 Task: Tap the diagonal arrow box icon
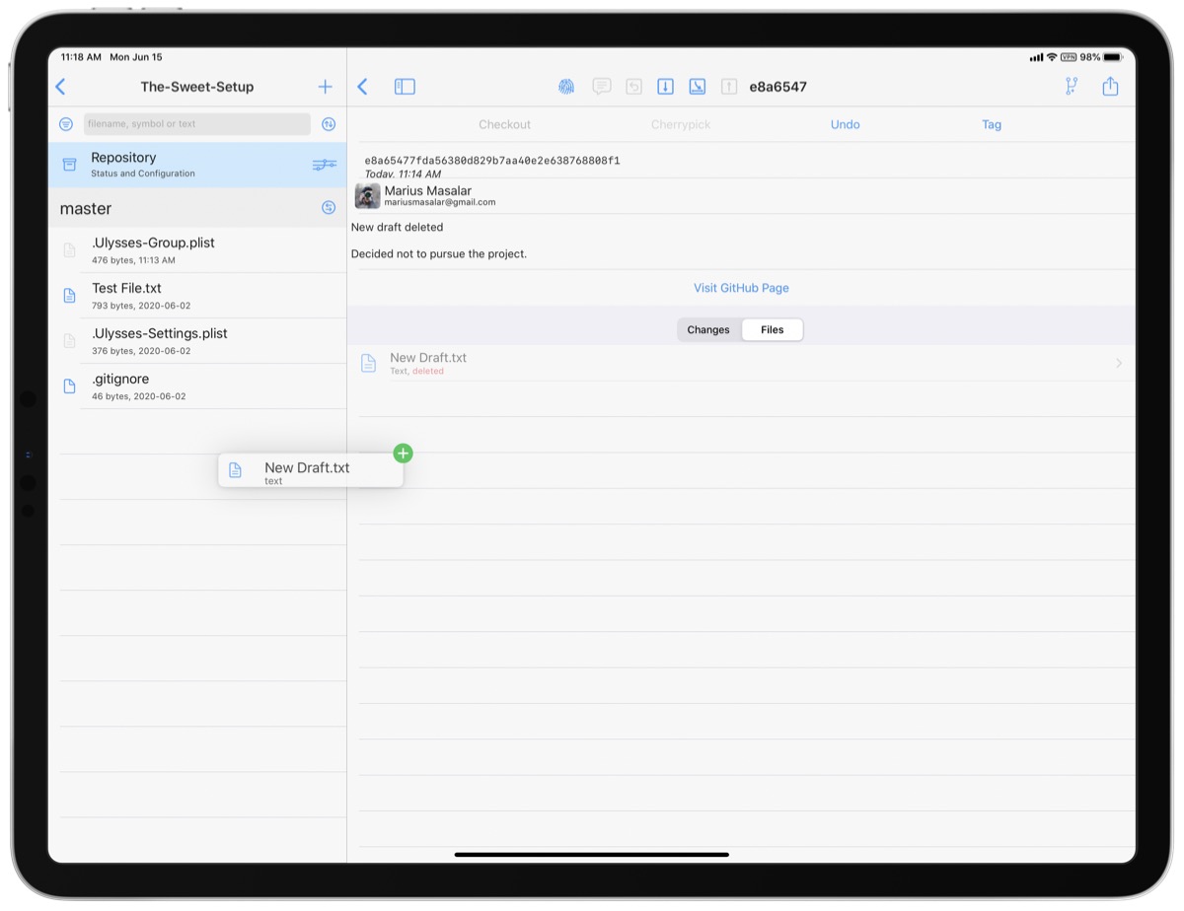(x=697, y=87)
